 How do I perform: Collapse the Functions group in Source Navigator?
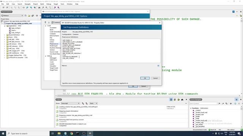pos(191,108)
